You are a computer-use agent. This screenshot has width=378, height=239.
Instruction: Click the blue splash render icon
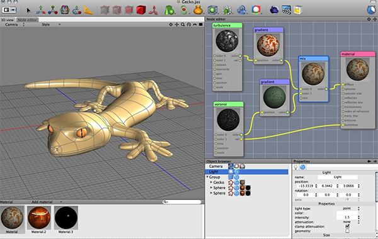(274, 10)
